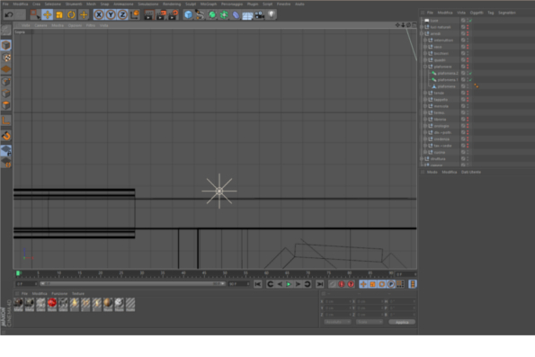Open the Selezione menu
The height and width of the screenshot is (357, 535).
(x=52, y=4)
